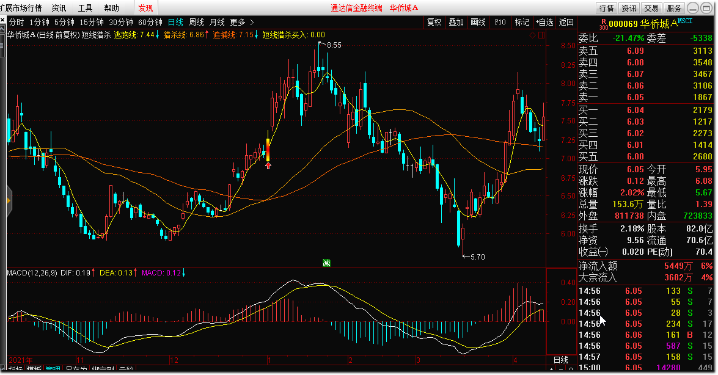Click the MSCI tag next to 华侨城A
Screen dimensions: 718x375
pos(685,21)
